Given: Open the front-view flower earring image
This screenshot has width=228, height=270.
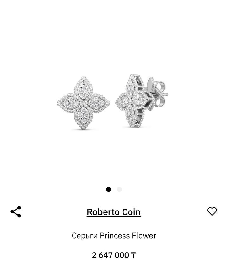Looking at the screenshot, I should pos(83,103).
